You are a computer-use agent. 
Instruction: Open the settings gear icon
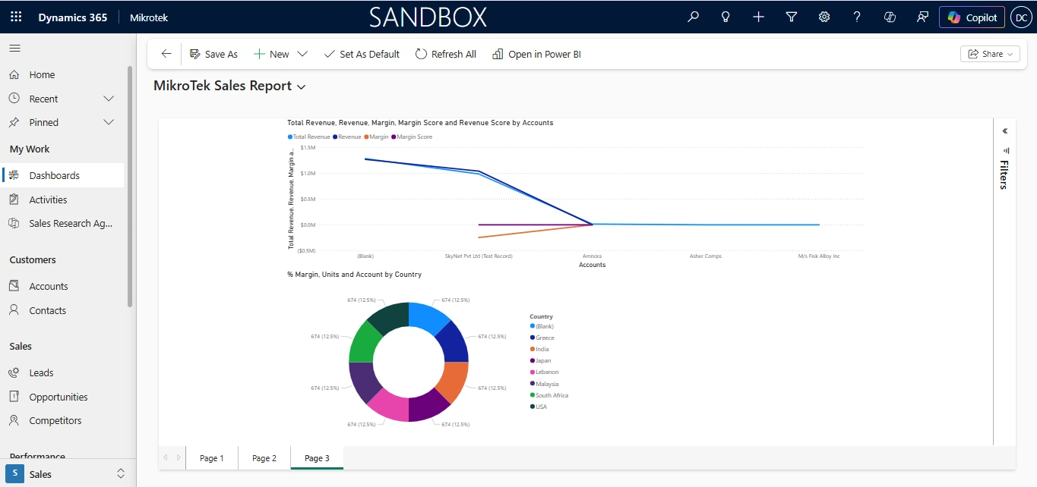pyautogui.click(x=824, y=17)
